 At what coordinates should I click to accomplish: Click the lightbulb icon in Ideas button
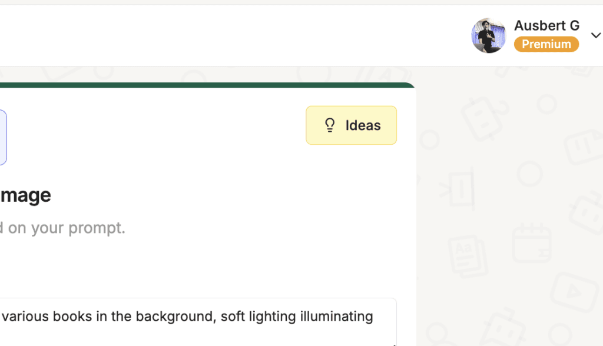(330, 125)
